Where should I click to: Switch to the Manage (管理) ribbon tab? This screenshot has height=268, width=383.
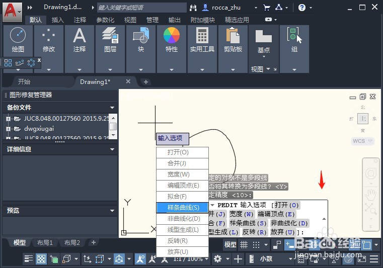(x=152, y=20)
